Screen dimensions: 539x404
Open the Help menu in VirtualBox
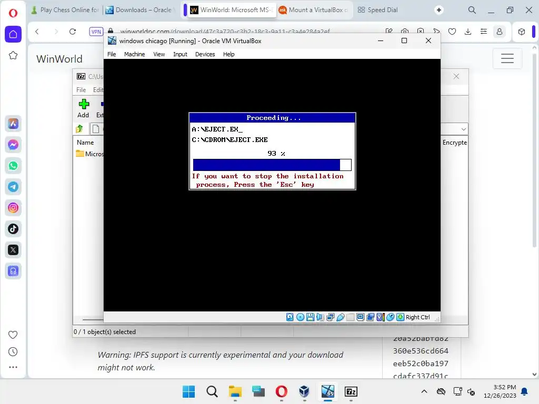[x=228, y=54]
